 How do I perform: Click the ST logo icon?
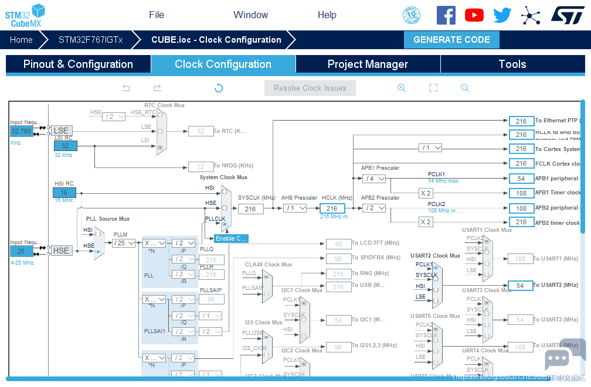[x=568, y=15]
